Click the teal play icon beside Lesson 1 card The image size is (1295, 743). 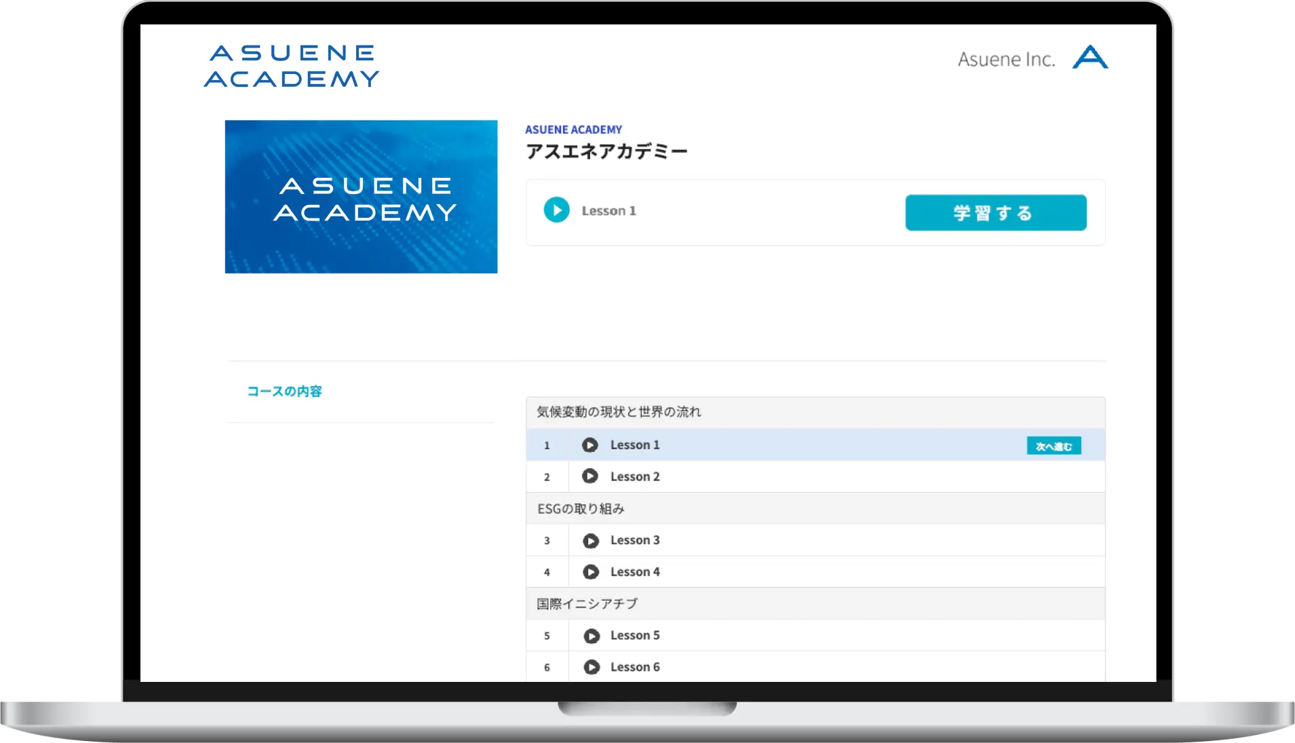(x=556, y=210)
